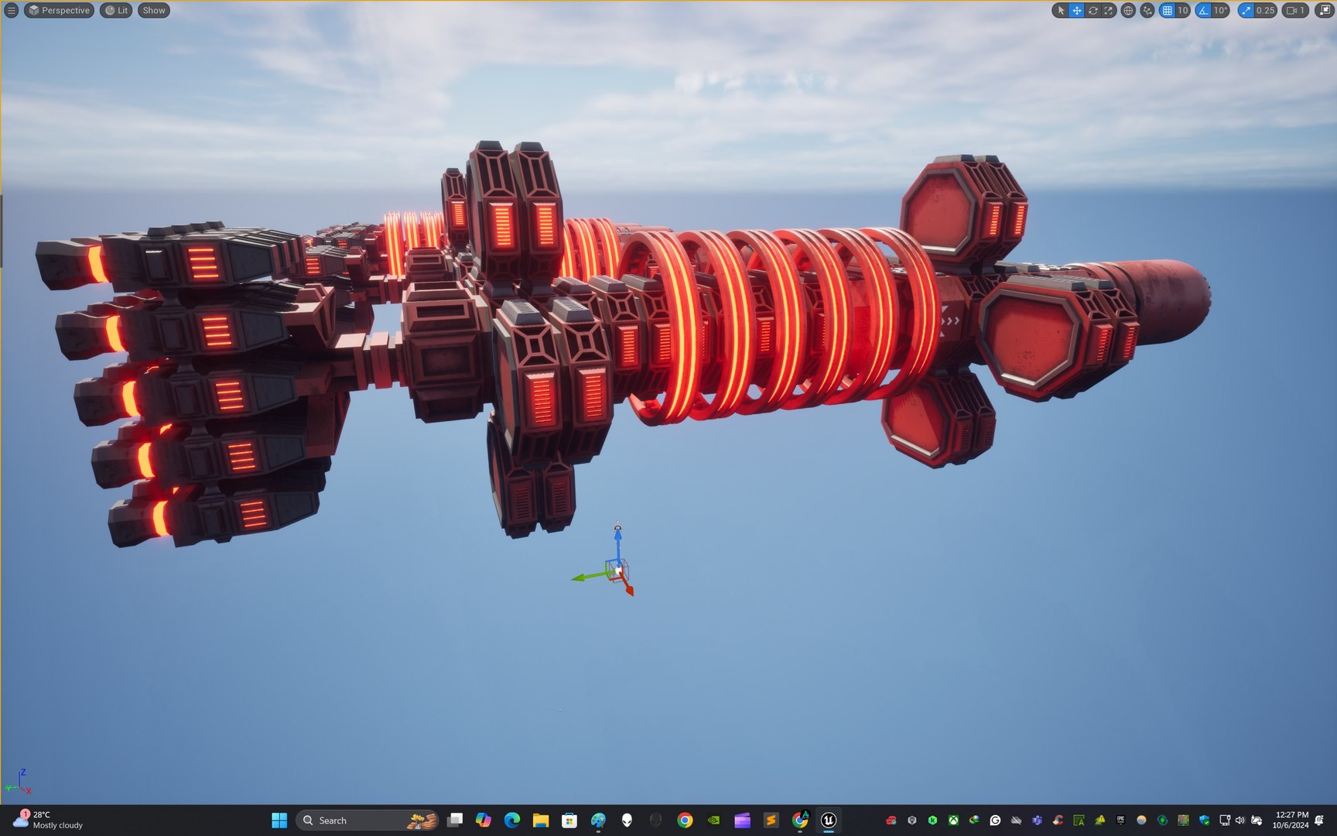Open camera speed setting
1337x836 pixels.
click(1295, 10)
